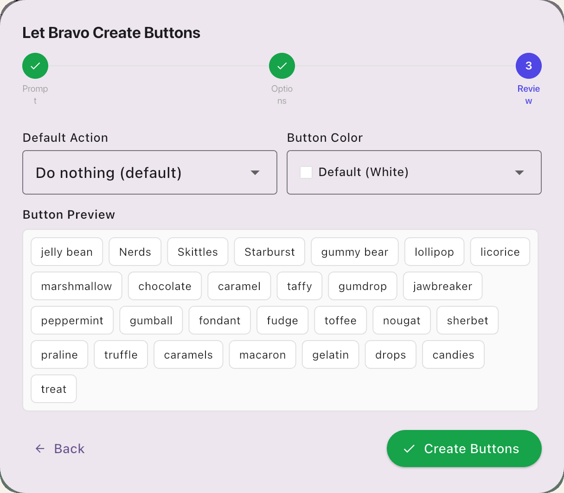Click the sherbet preview button
The height and width of the screenshot is (493, 564).
(468, 320)
